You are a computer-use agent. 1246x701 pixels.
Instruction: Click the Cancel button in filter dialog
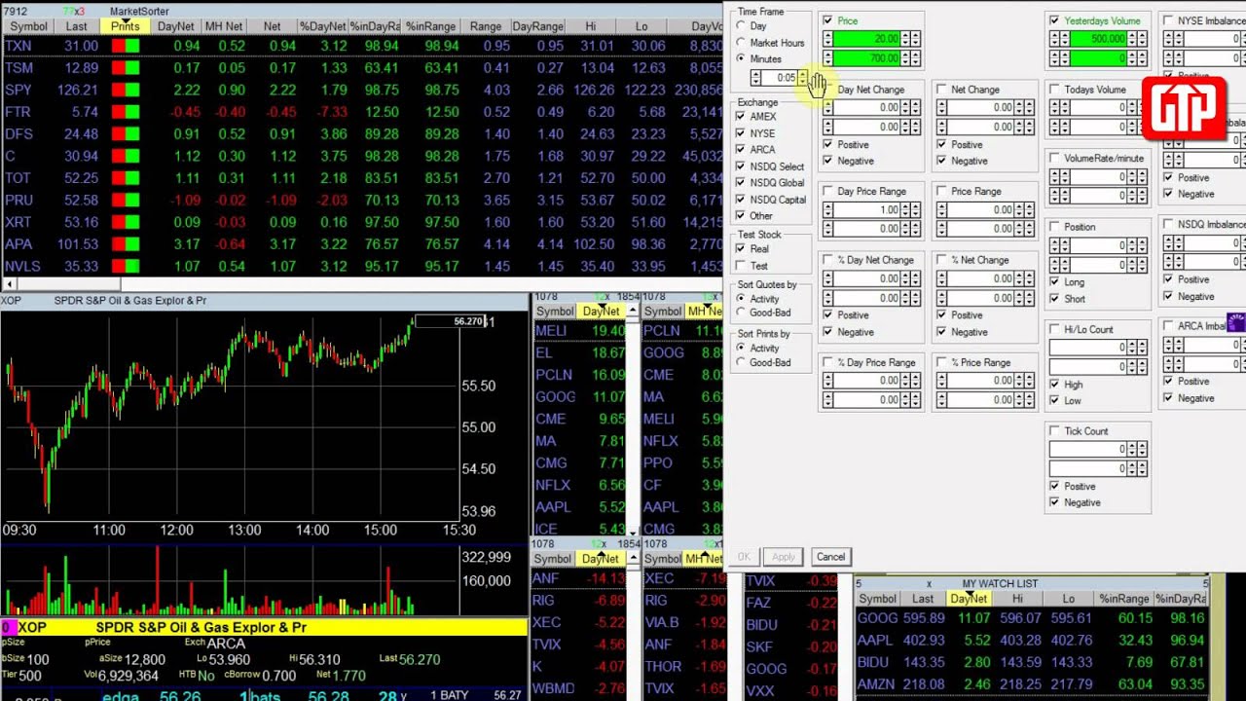(x=830, y=557)
